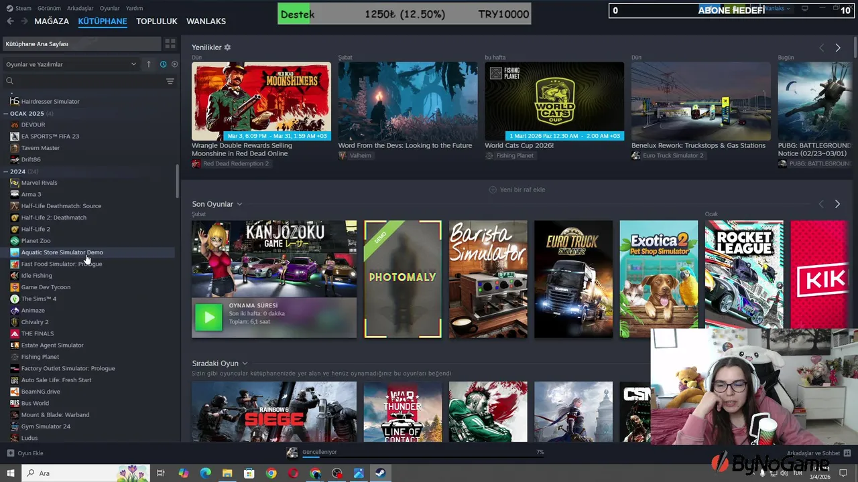Select The Sims 4 in library
This screenshot has height=482, width=858.
pyautogui.click(x=39, y=299)
